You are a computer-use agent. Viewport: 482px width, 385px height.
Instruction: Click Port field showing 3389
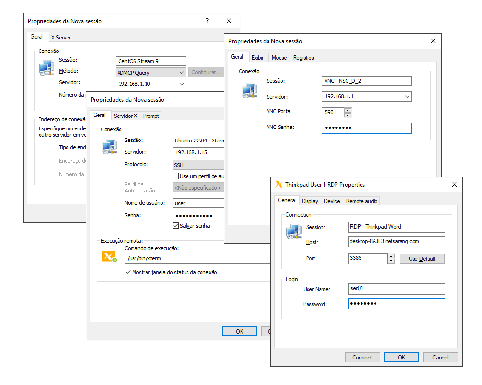pos(368,258)
